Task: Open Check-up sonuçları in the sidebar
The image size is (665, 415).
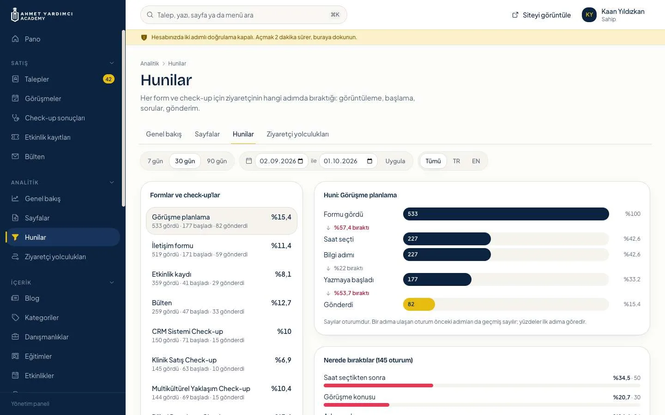Action: click(x=63, y=118)
